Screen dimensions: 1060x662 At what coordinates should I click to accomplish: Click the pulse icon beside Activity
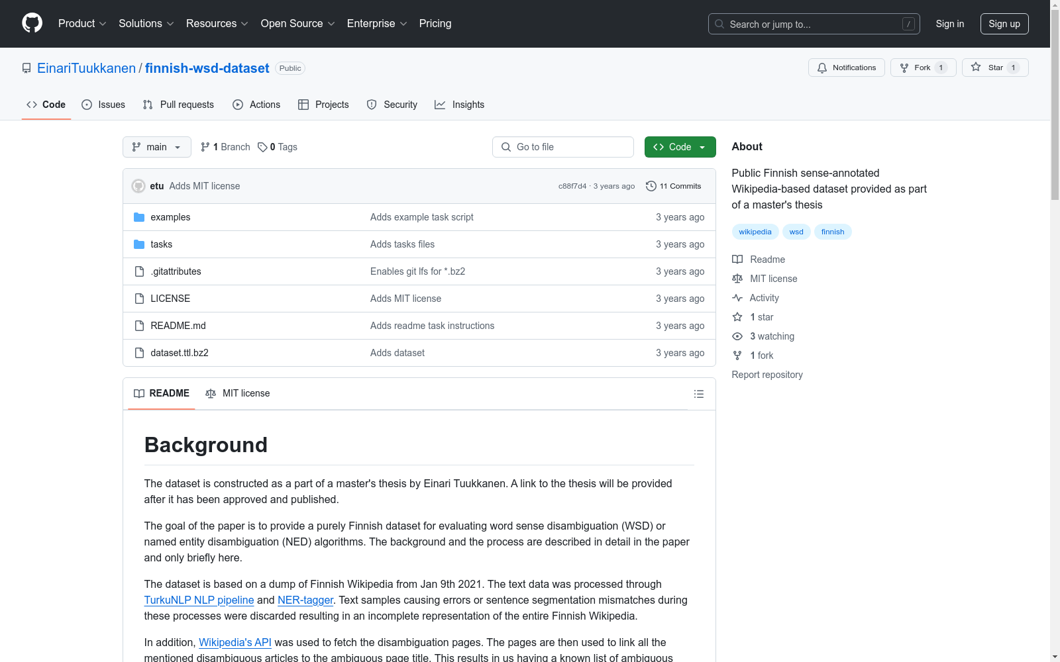737,298
